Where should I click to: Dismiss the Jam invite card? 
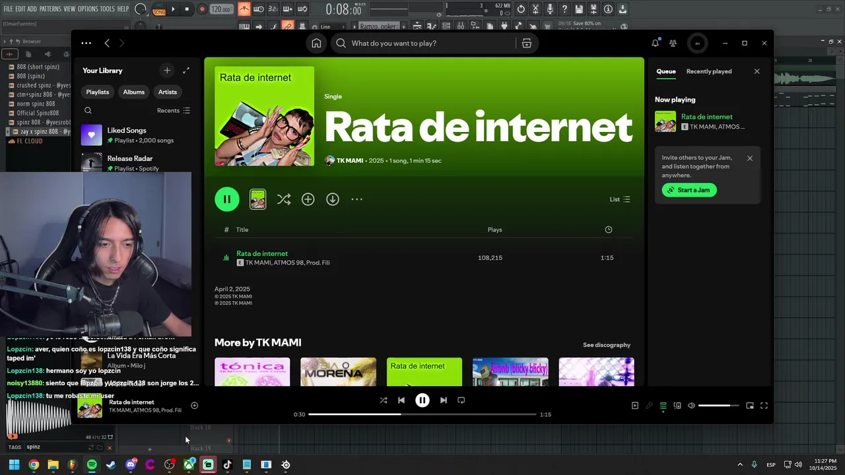[750, 158]
